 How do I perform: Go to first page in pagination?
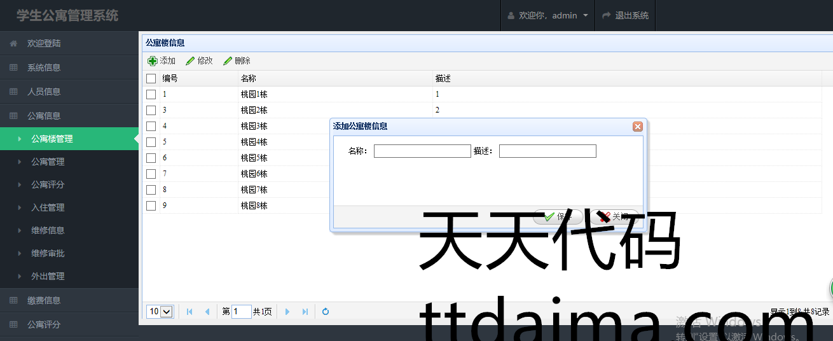189,312
